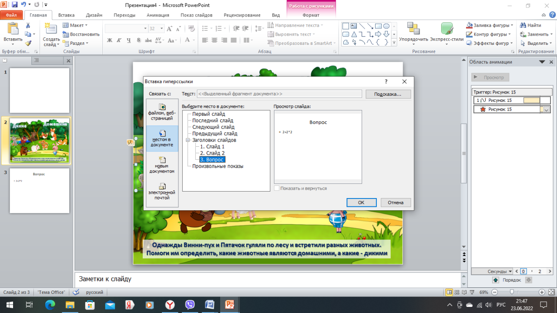
Task: Select Первый слайд in the tree
Action: (209, 114)
